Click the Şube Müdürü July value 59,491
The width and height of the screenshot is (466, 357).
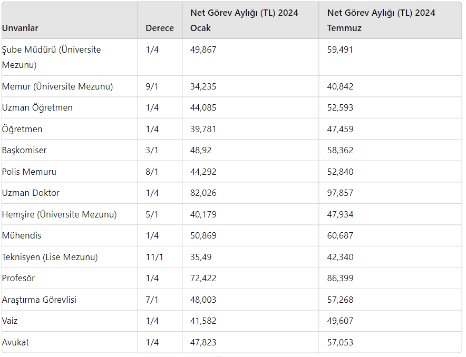coord(340,50)
